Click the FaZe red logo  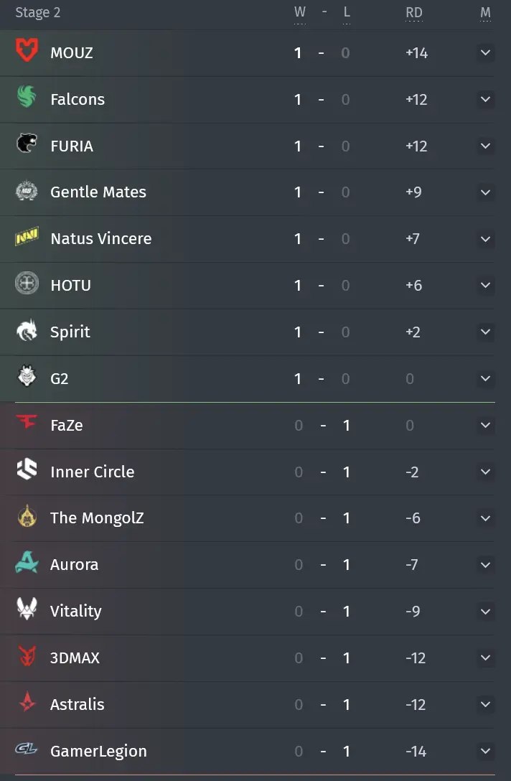tap(27, 424)
